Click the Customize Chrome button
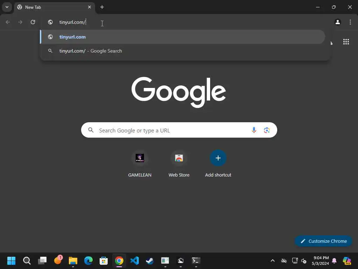Viewport: 358px width, 269px height. [x=323, y=241]
